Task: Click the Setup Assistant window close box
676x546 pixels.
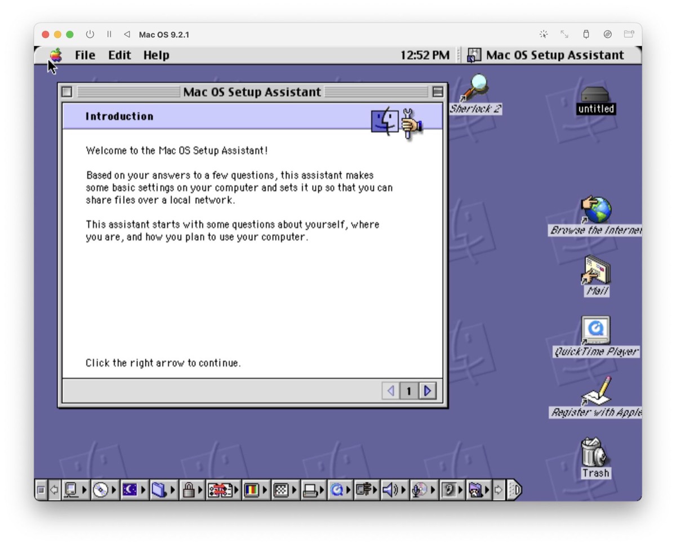Action: 67,92
